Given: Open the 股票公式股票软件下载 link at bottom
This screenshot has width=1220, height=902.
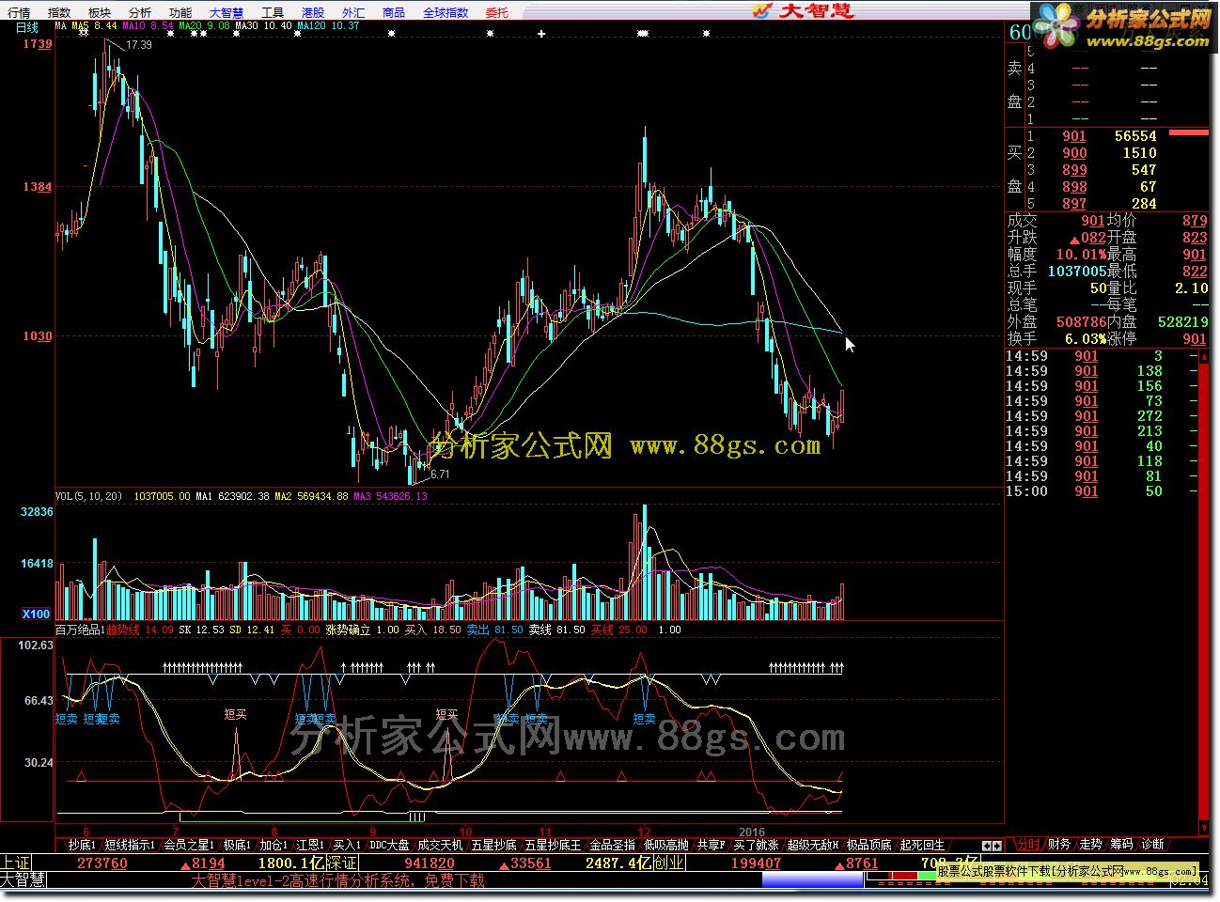Looking at the screenshot, I should 1067,872.
